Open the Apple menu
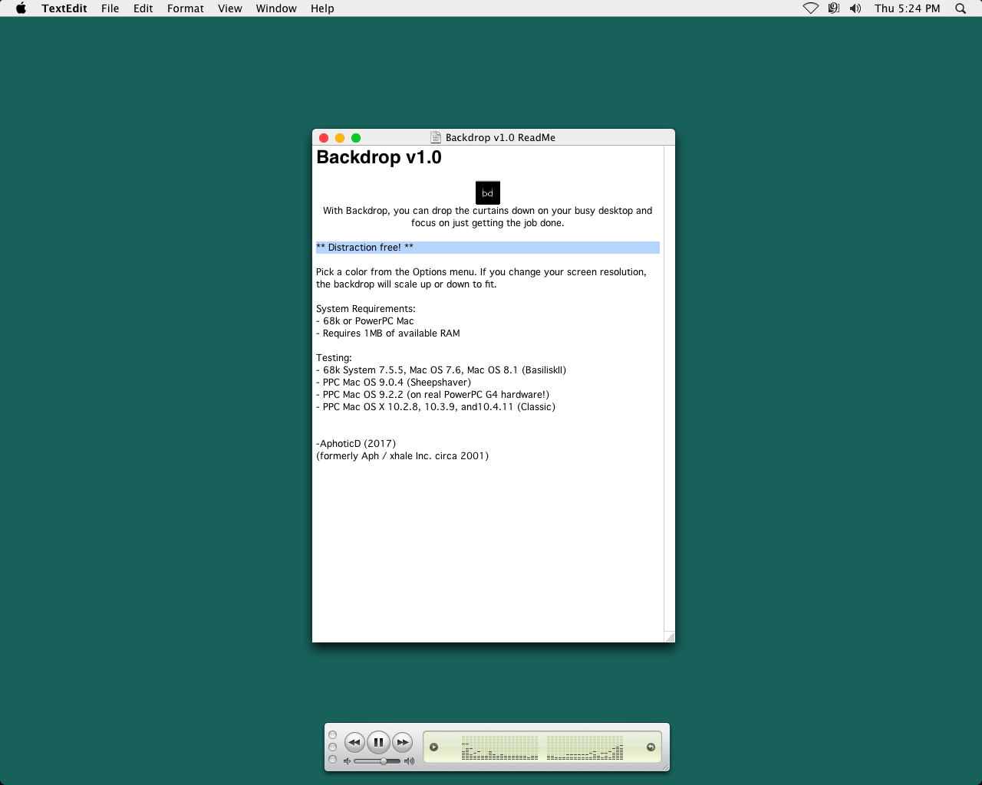Viewport: 982px width, 785px height. [x=21, y=8]
